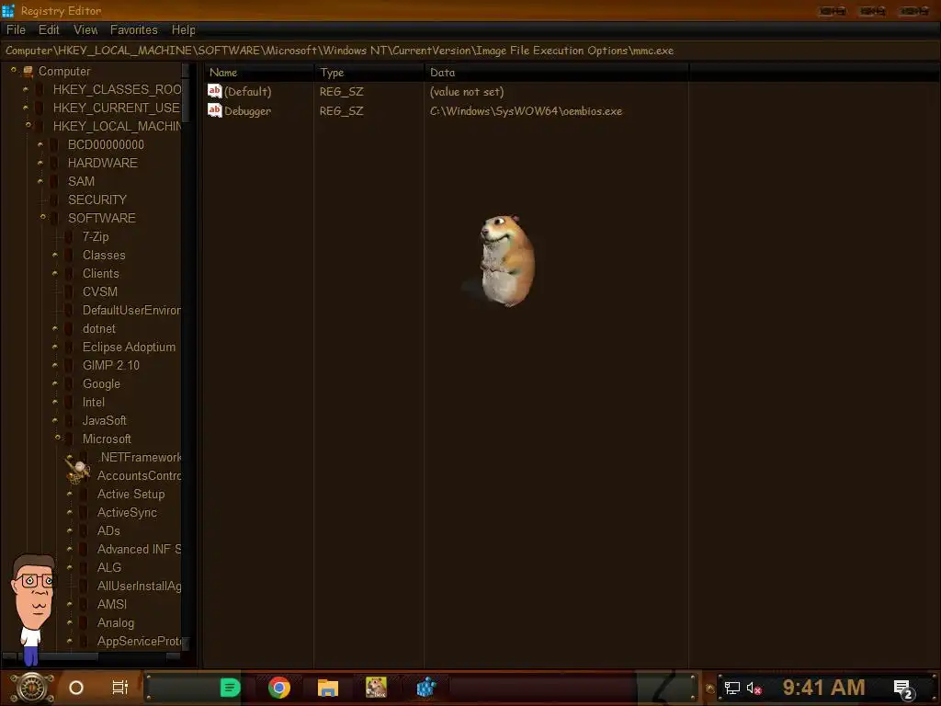This screenshot has height=706, width=941.
Task: Open Cortana search circle in taskbar
Action: [76, 688]
